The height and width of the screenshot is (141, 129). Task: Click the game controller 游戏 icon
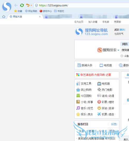[99, 96]
